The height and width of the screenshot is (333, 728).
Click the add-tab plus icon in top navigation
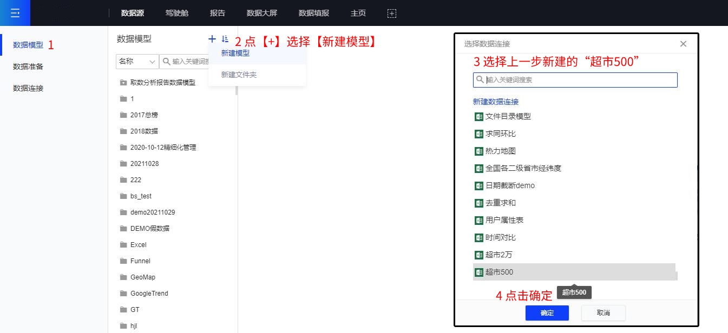point(392,14)
